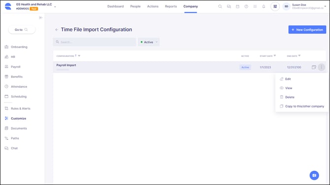Open the search icon in top bar

coord(220,6)
